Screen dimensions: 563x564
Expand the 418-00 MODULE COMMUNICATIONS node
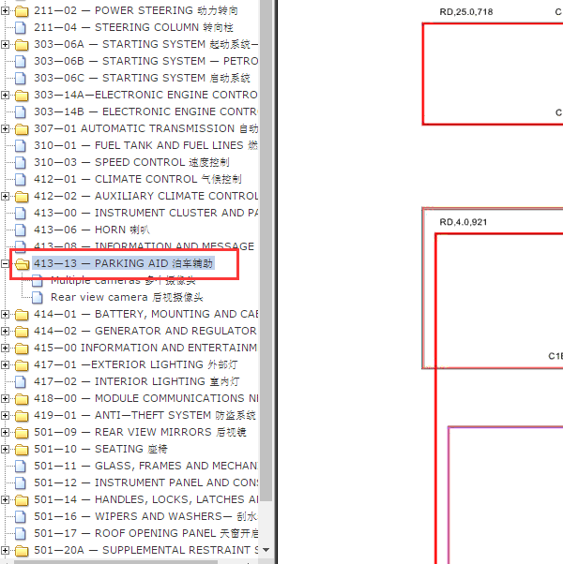[x=5, y=398]
